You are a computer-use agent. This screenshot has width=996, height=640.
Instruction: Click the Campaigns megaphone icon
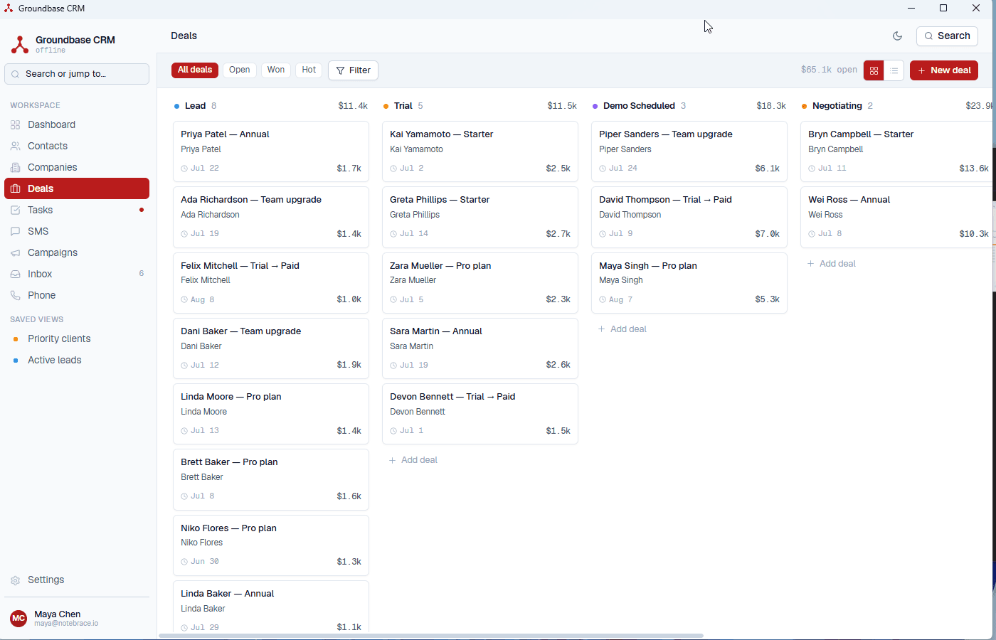click(16, 252)
